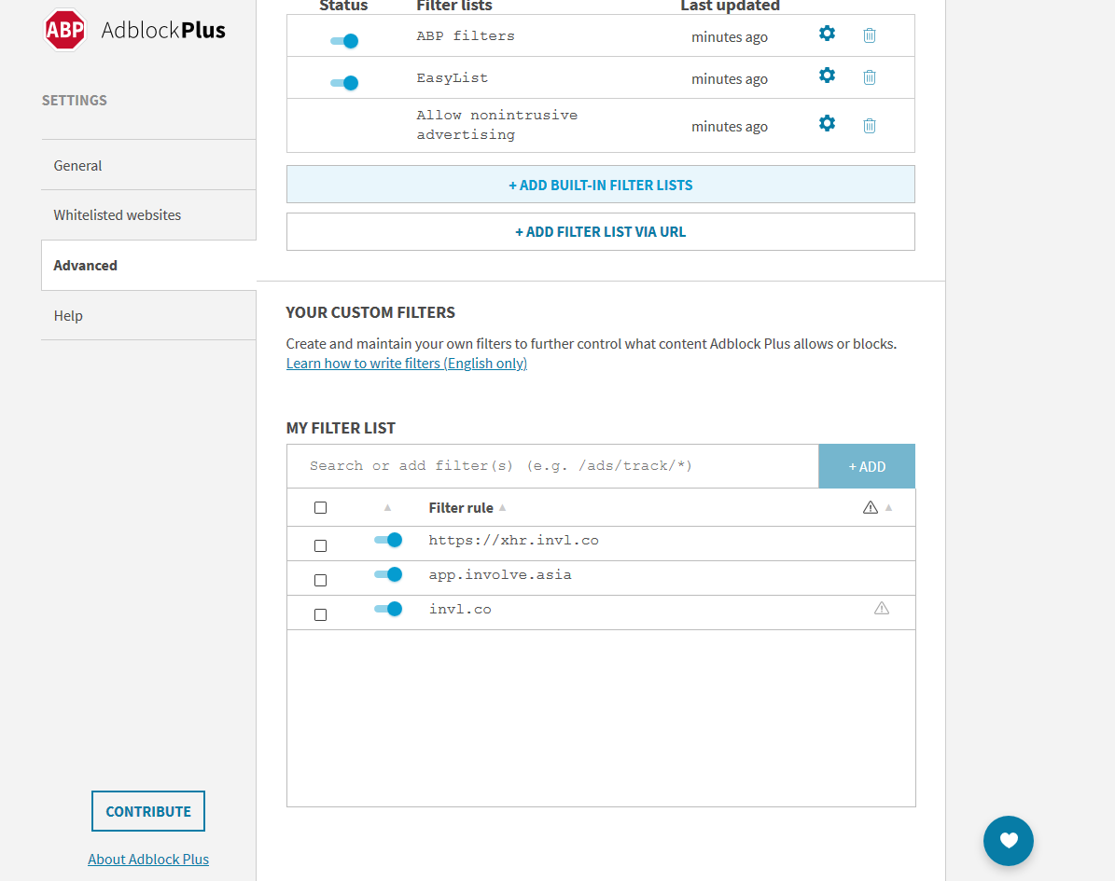This screenshot has height=881, width=1115.
Task: Select the app.involve.asia filter checkbox
Action: (321, 581)
